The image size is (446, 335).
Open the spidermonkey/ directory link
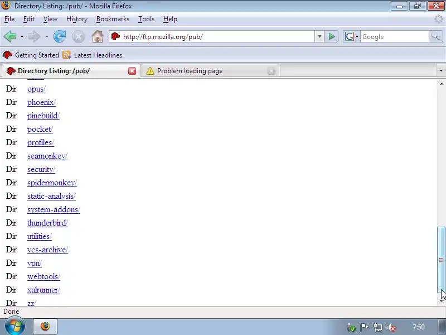[52, 183]
